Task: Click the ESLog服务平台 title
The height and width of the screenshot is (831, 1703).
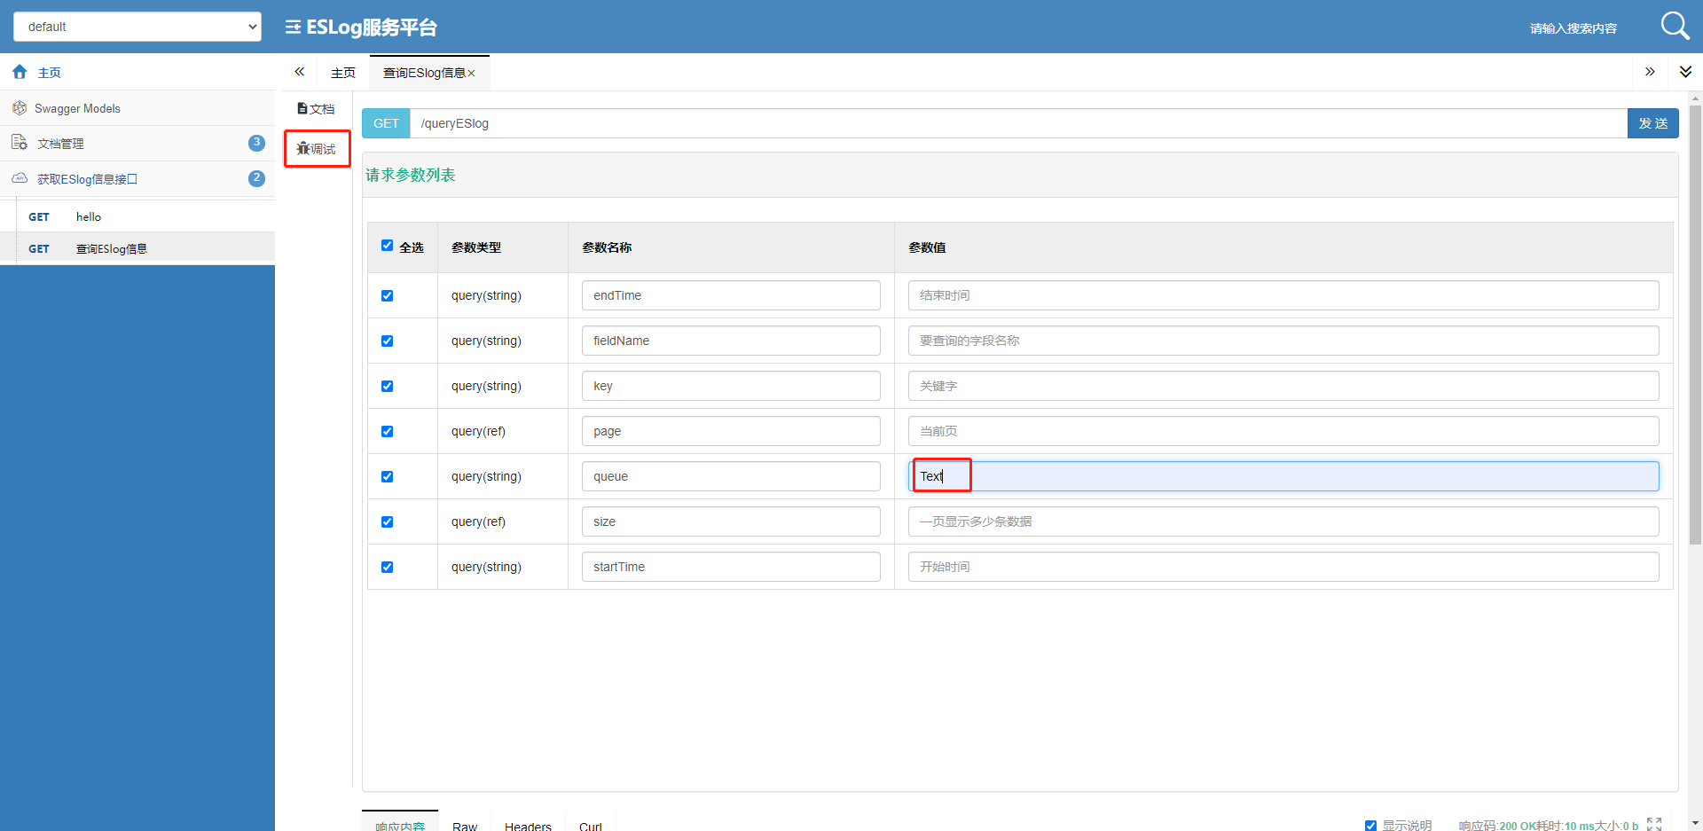Action: click(x=372, y=27)
